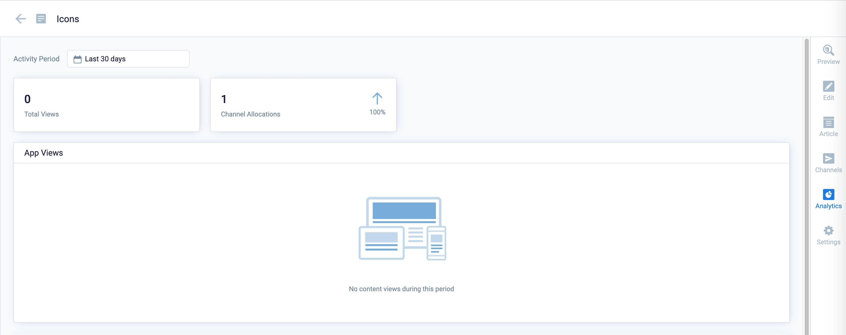Click the Total Views card
The width and height of the screenshot is (846, 335).
106,105
